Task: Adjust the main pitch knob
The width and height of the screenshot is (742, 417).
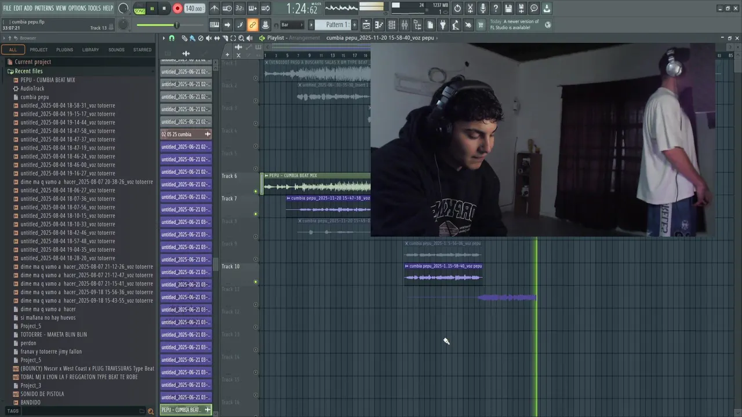Action: click(123, 25)
